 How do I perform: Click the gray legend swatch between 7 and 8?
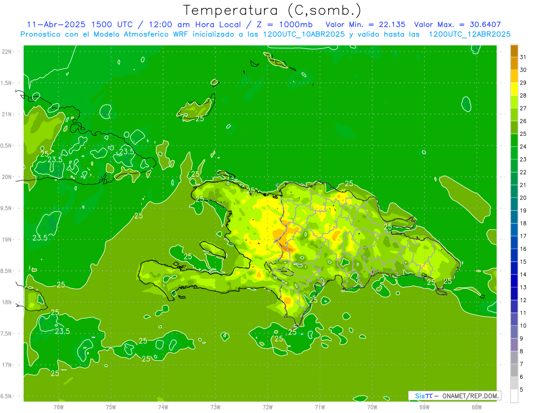pos(514,358)
